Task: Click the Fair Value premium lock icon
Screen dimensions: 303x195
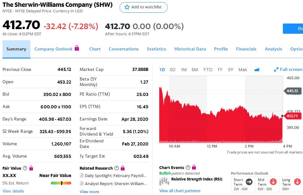Action: [x=31, y=168]
